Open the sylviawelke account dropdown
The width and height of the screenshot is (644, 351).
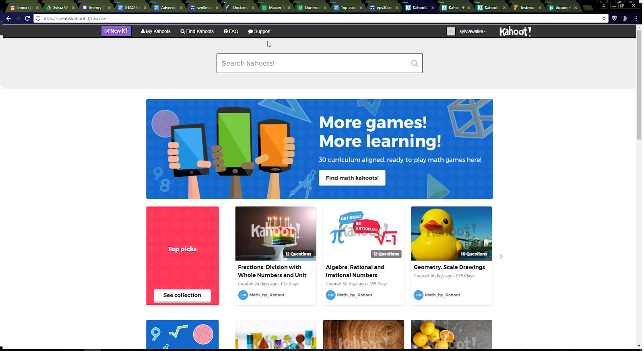pos(473,31)
